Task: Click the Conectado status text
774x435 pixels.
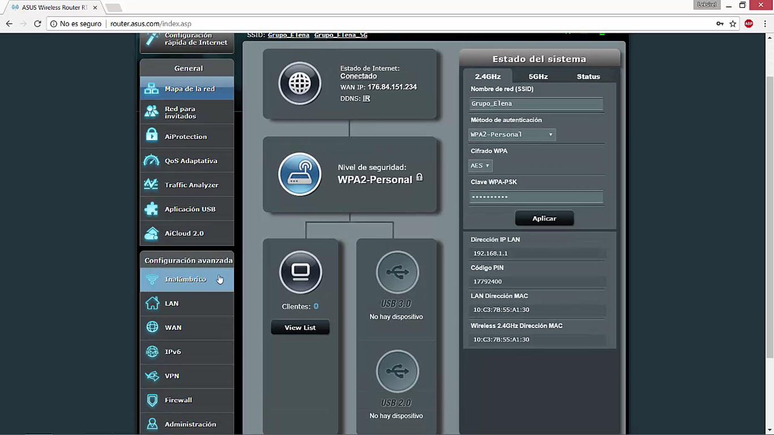Action: click(359, 76)
